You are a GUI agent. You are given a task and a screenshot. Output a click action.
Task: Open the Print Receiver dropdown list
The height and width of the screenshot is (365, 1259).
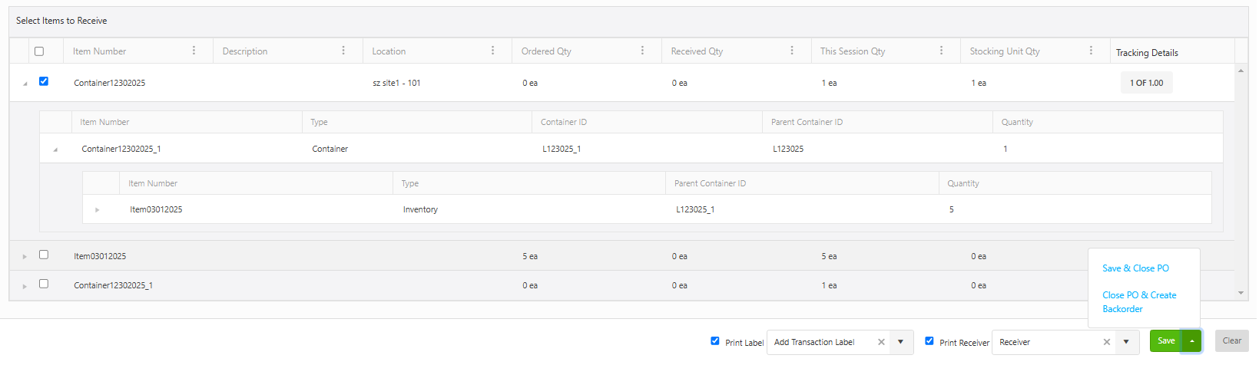[1126, 342]
